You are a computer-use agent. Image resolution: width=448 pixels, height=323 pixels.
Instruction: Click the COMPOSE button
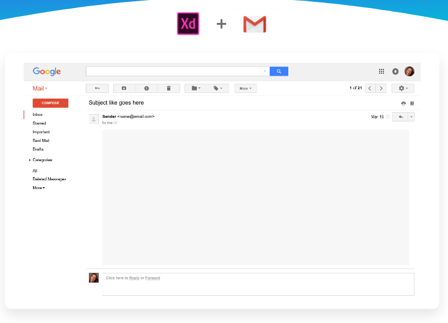click(x=50, y=103)
